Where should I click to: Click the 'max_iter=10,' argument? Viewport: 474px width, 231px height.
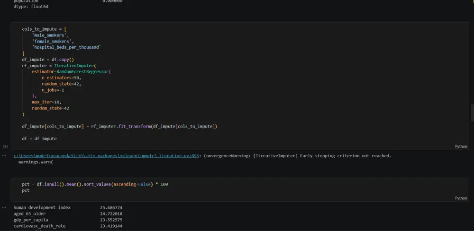[46, 102]
